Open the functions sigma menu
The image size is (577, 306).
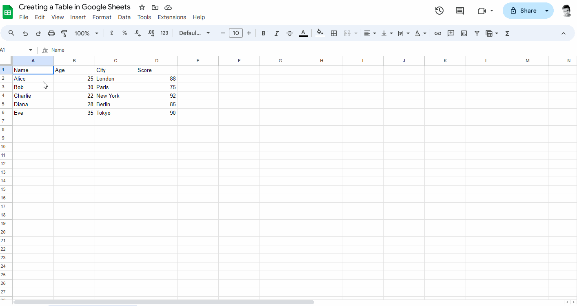[507, 33]
